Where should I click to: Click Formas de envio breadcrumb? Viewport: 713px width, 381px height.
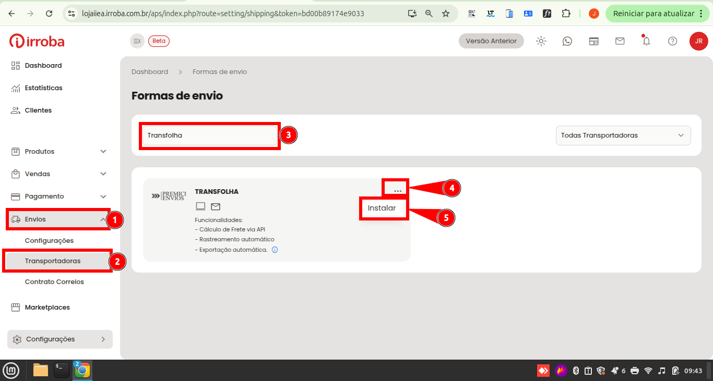point(220,72)
